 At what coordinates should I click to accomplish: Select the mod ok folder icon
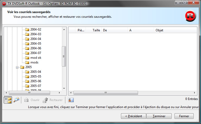click(x=27, y=58)
